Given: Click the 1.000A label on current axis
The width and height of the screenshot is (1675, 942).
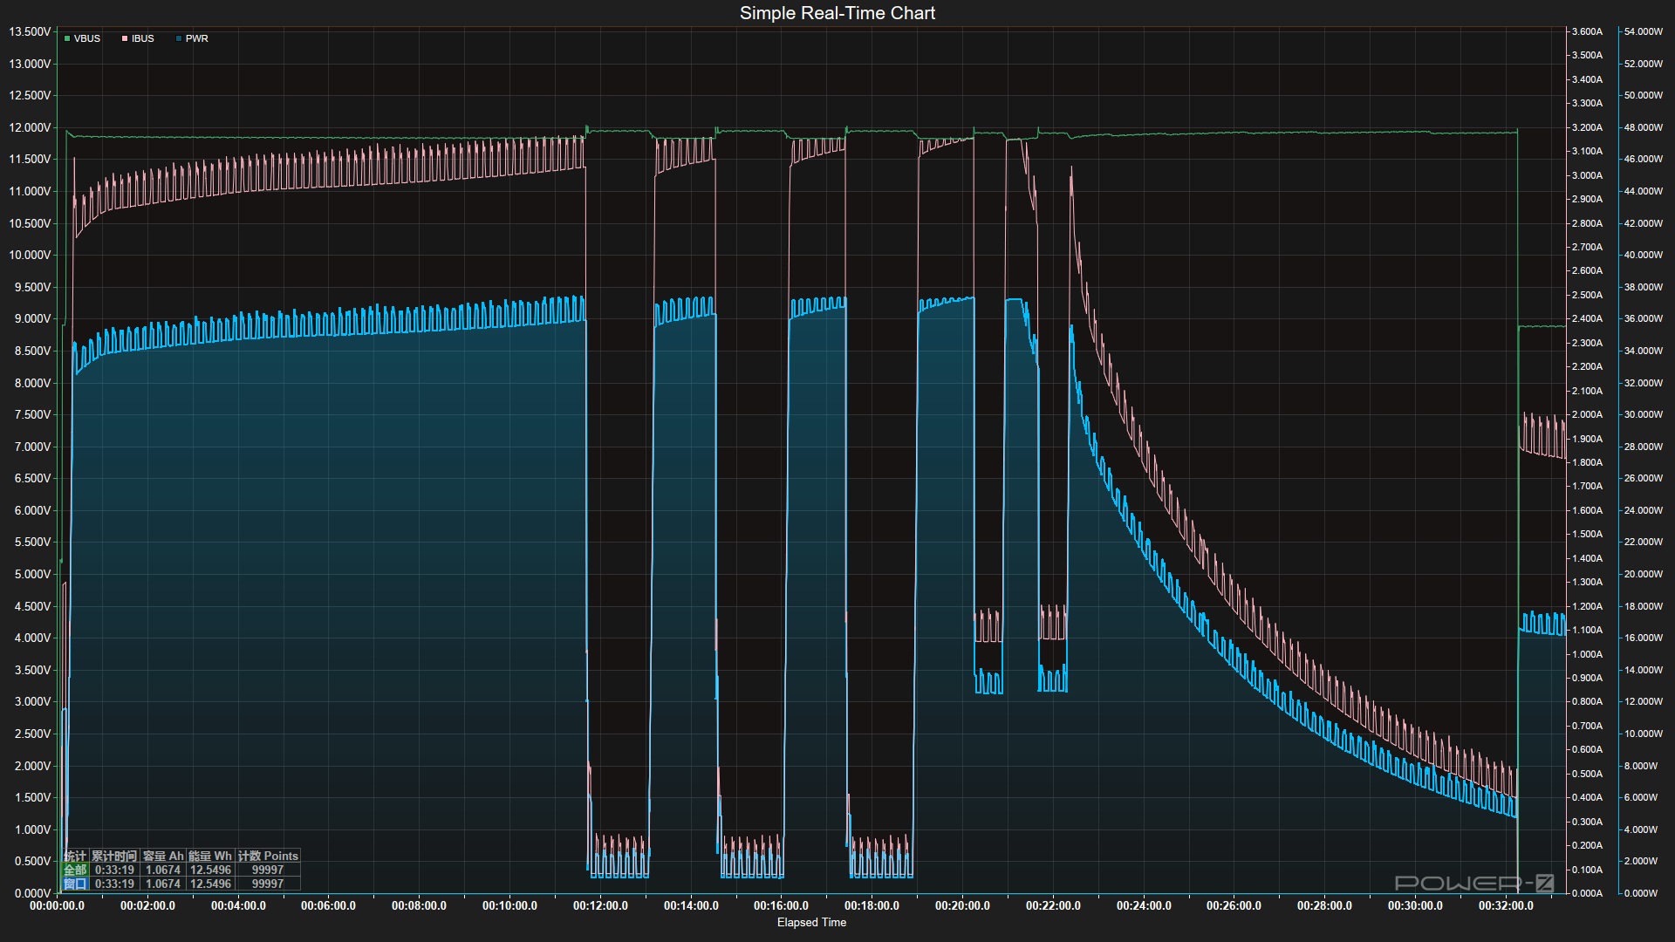Looking at the screenshot, I should pyautogui.click(x=1587, y=654).
